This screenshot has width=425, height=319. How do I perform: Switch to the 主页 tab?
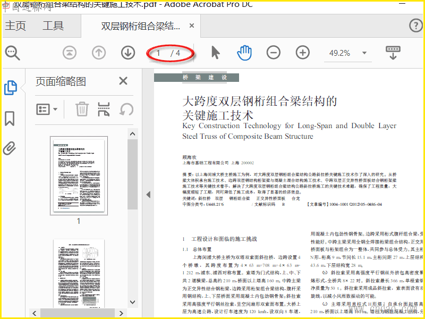[x=15, y=26]
